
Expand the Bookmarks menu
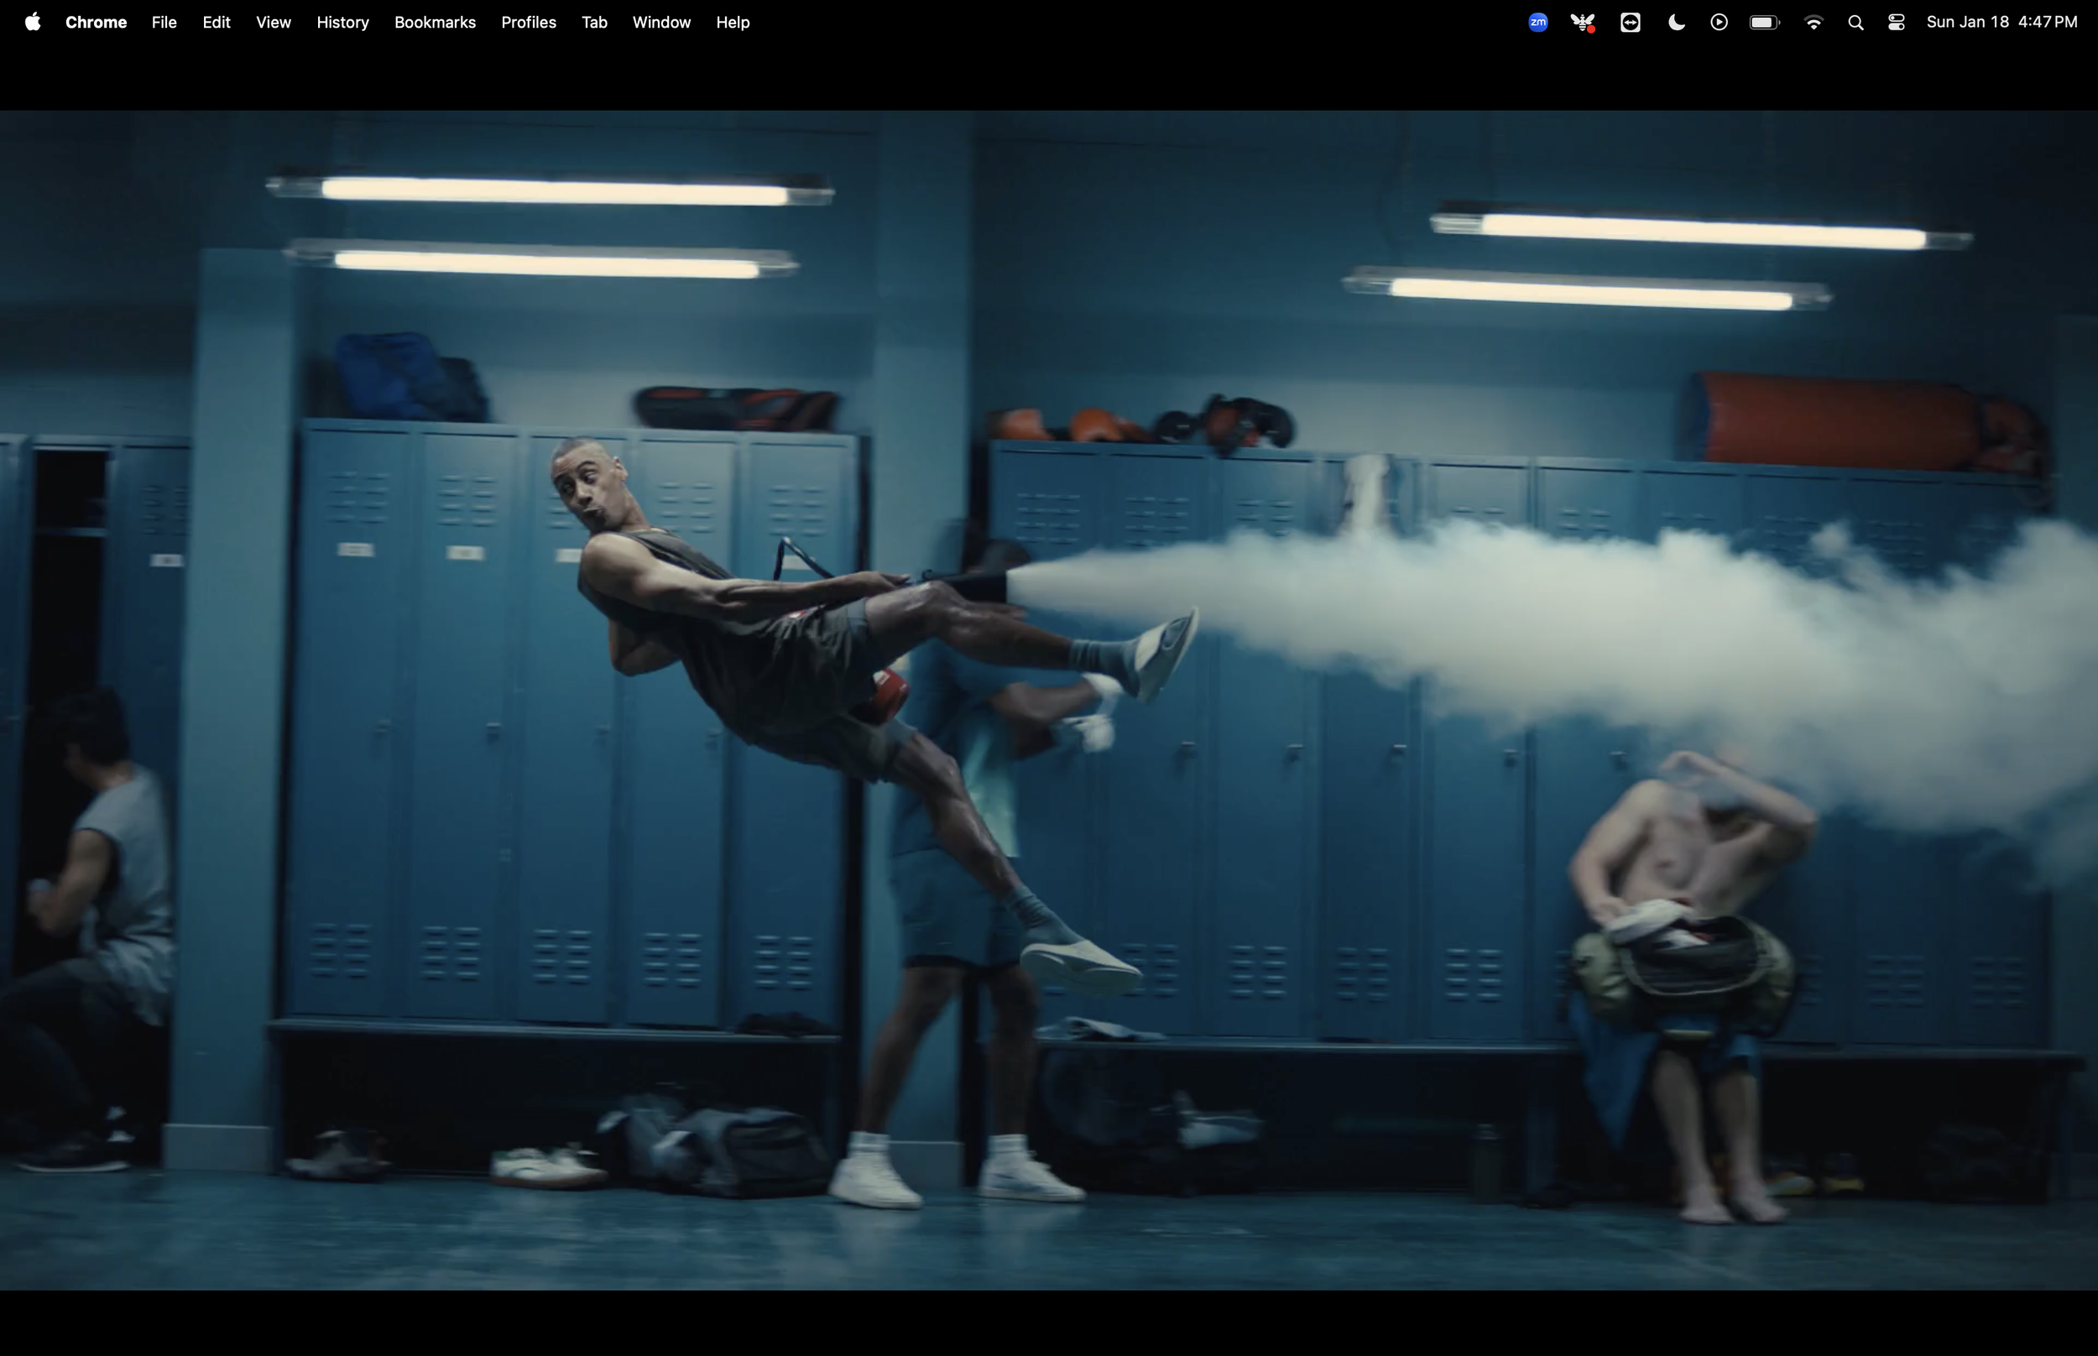(435, 22)
